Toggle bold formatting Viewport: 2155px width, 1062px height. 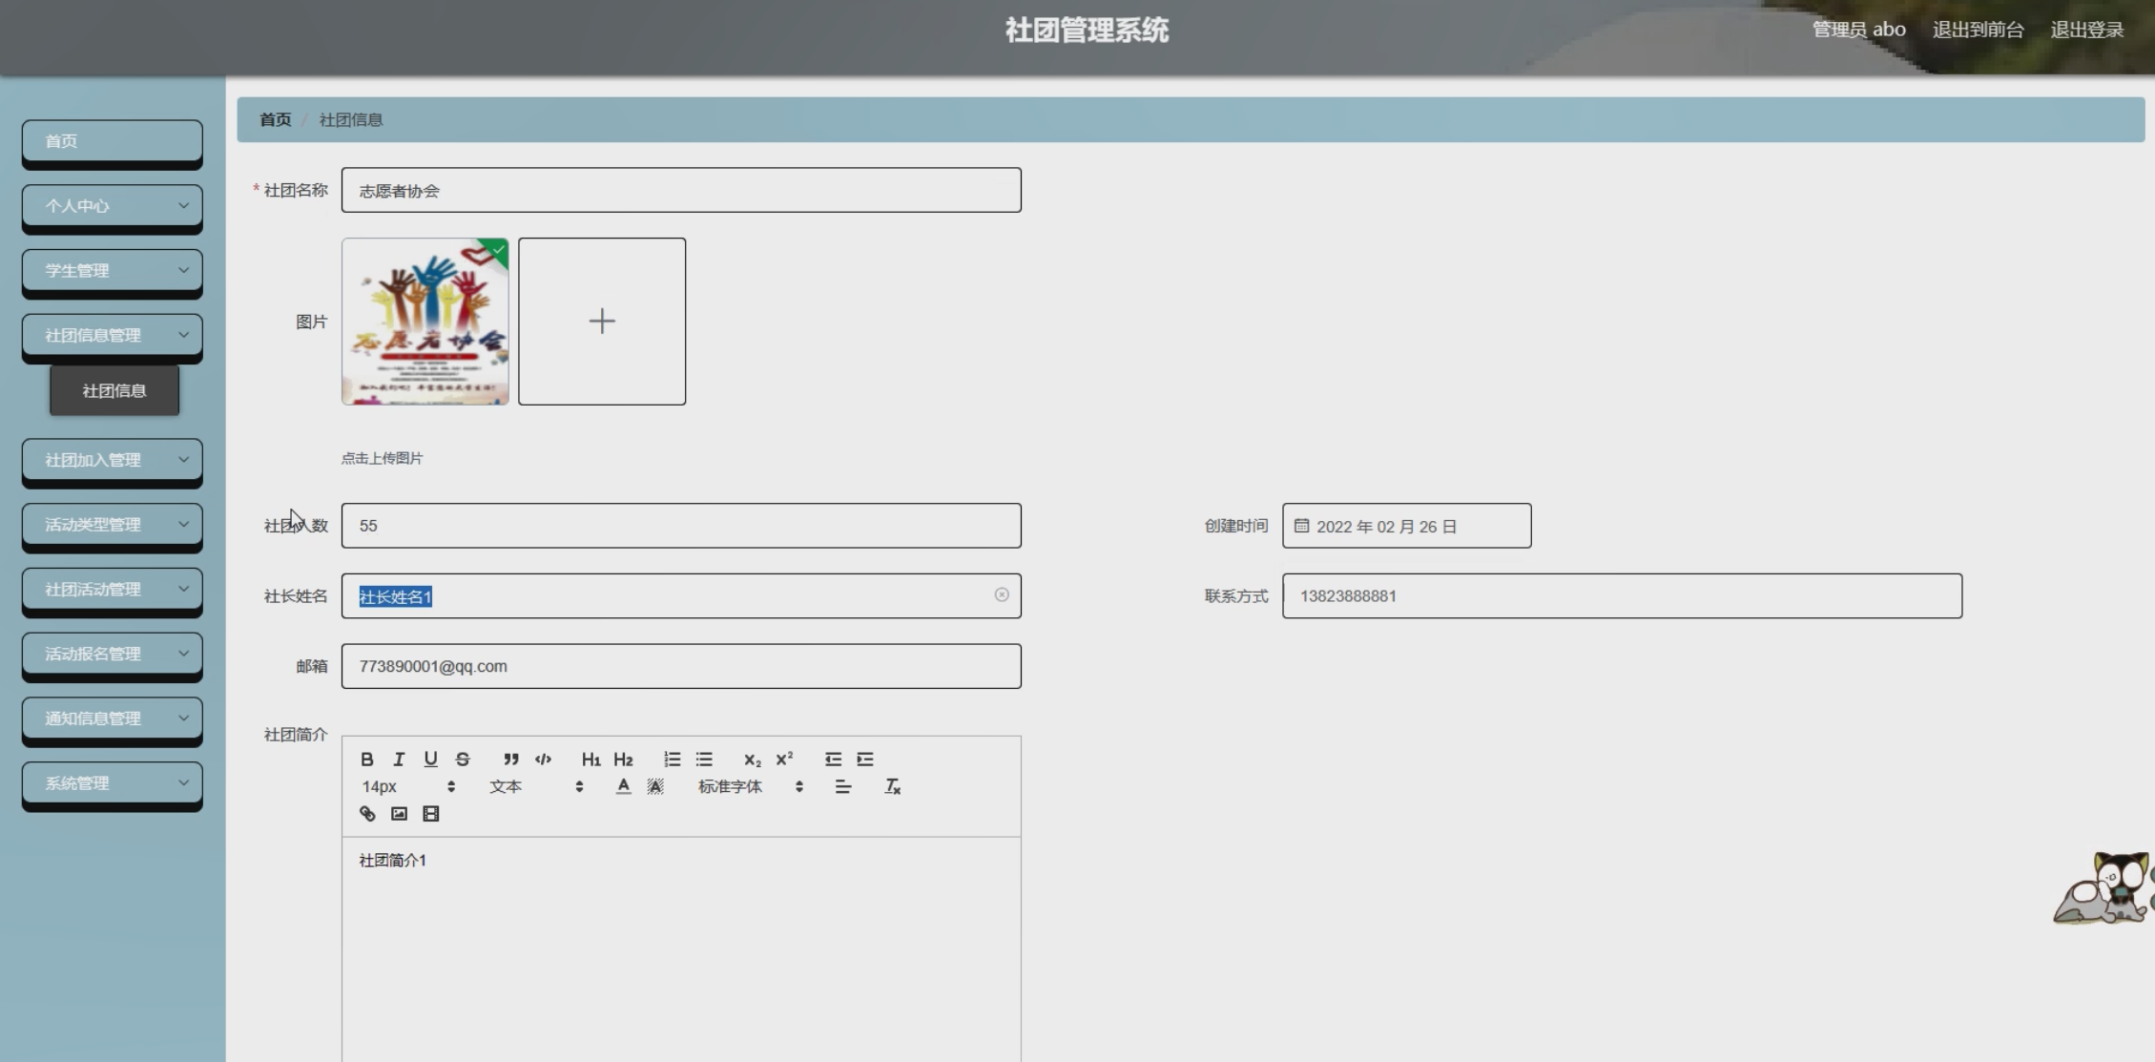(x=367, y=760)
